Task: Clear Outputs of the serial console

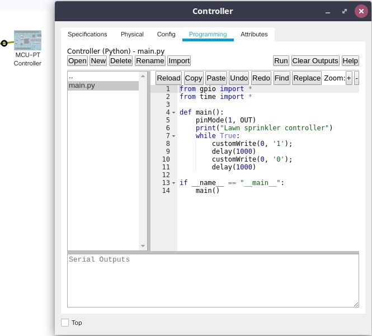Action: [x=315, y=61]
